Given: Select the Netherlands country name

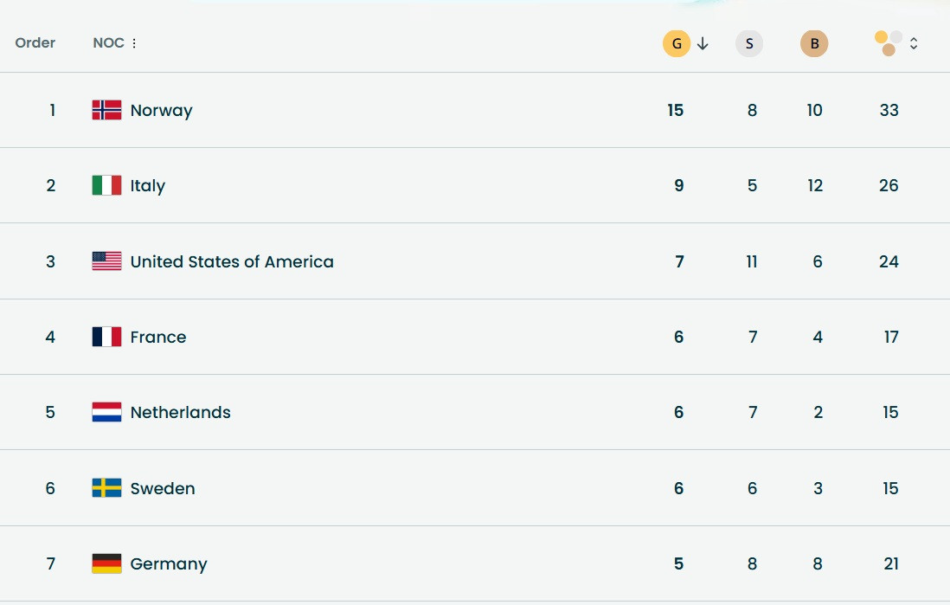Looking at the screenshot, I should (180, 412).
